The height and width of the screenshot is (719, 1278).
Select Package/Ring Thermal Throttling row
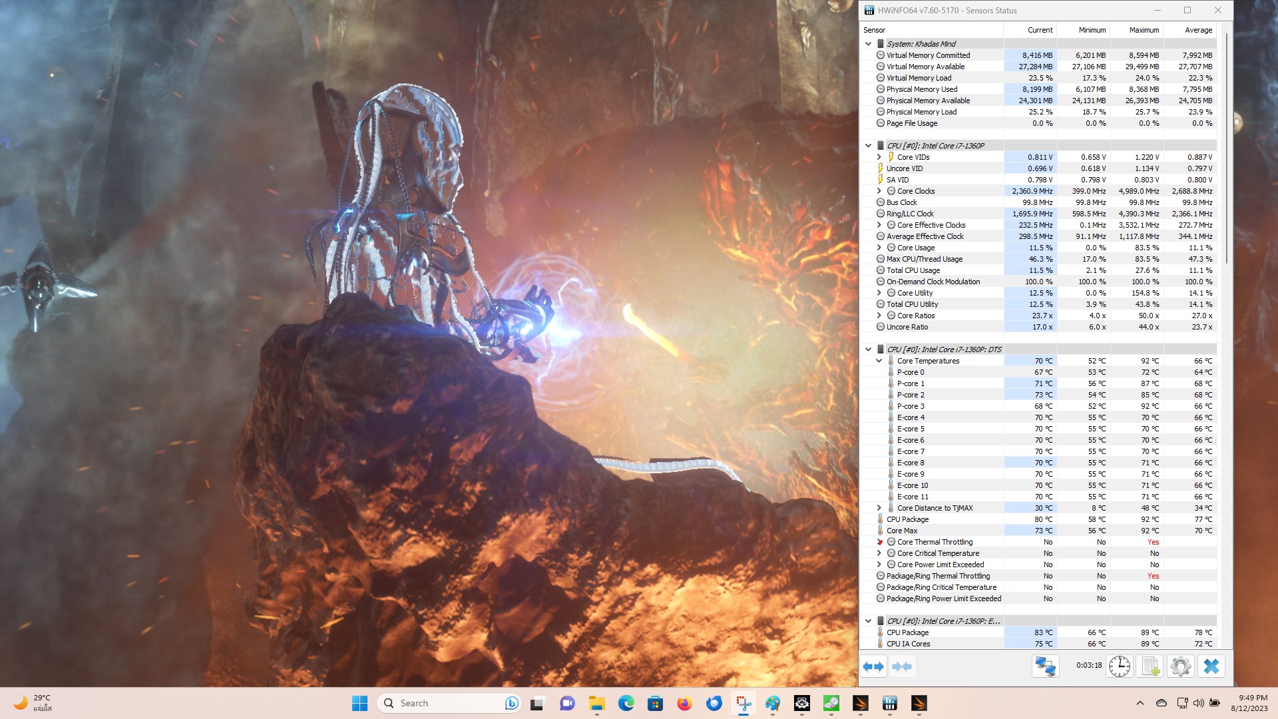pos(1038,576)
